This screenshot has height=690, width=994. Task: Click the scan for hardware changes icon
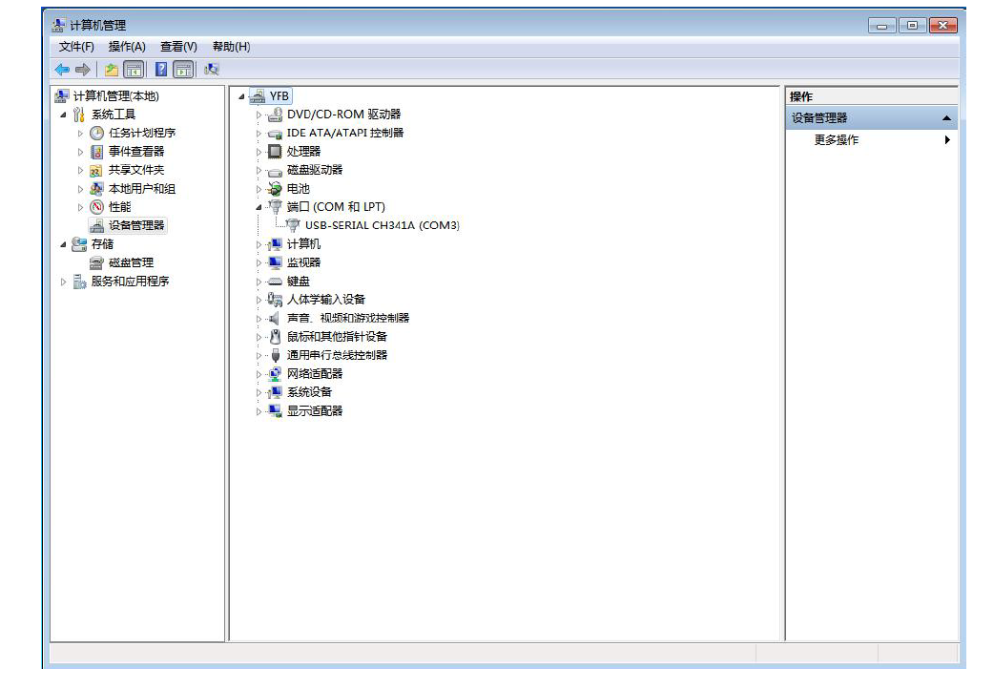(x=212, y=70)
